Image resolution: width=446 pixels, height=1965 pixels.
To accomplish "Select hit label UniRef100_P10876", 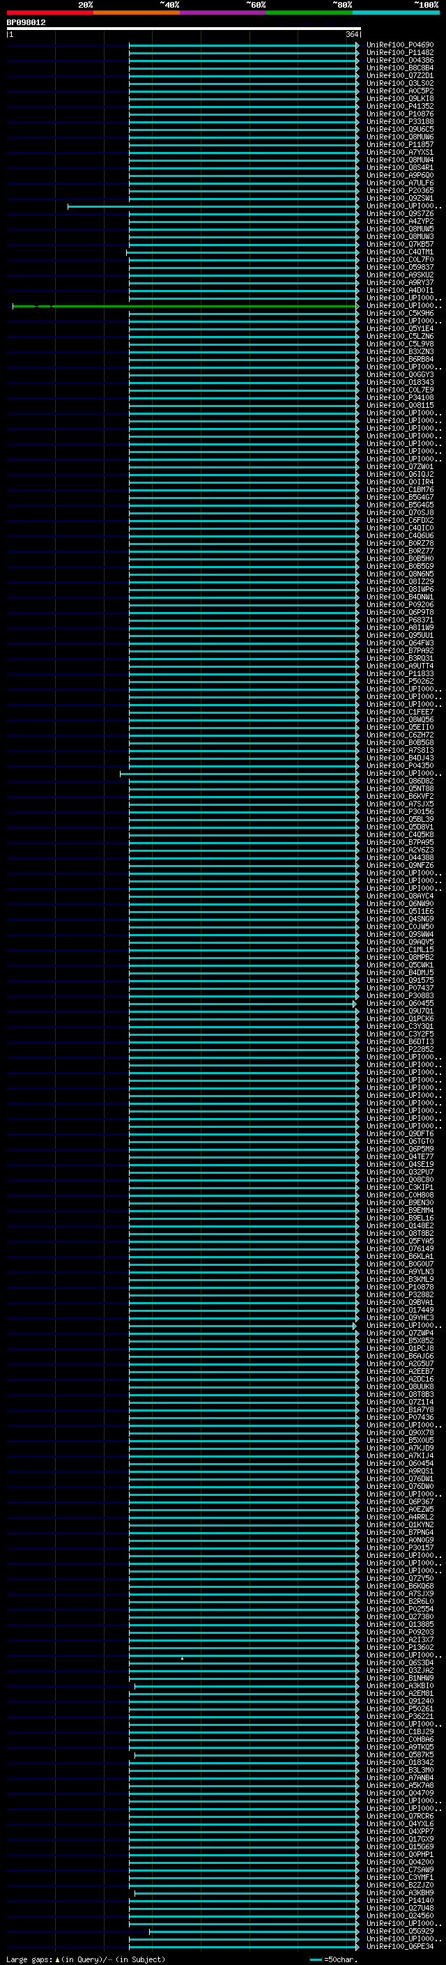I will click(400, 114).
